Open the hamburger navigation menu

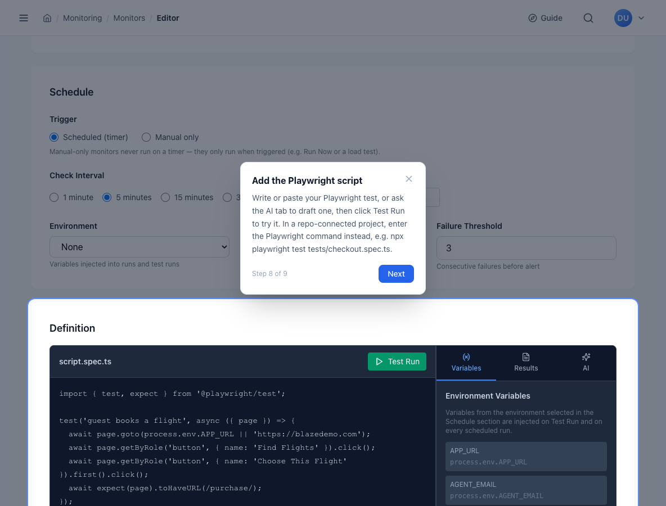click(x=24, y=18)
